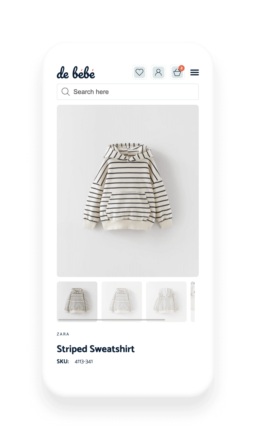Open the ZARA brand link
The image size is (256, 439).
[63, 334]
